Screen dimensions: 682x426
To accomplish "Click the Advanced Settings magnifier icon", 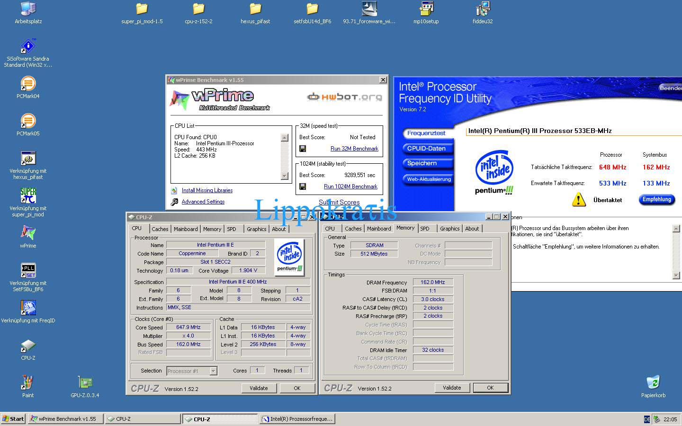I will pyautogui.click(x=174, y=202).
